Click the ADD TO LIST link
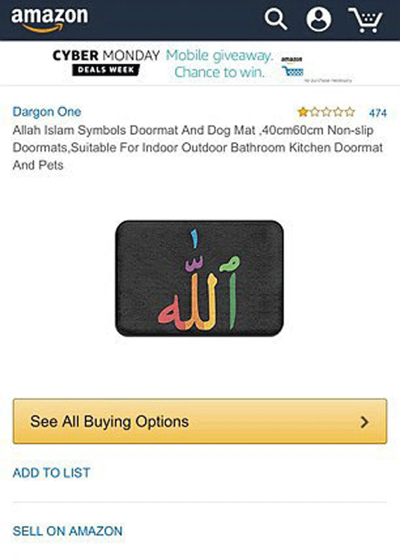The width and height of the screenshot is (400, 559). [x=51, y=473]
